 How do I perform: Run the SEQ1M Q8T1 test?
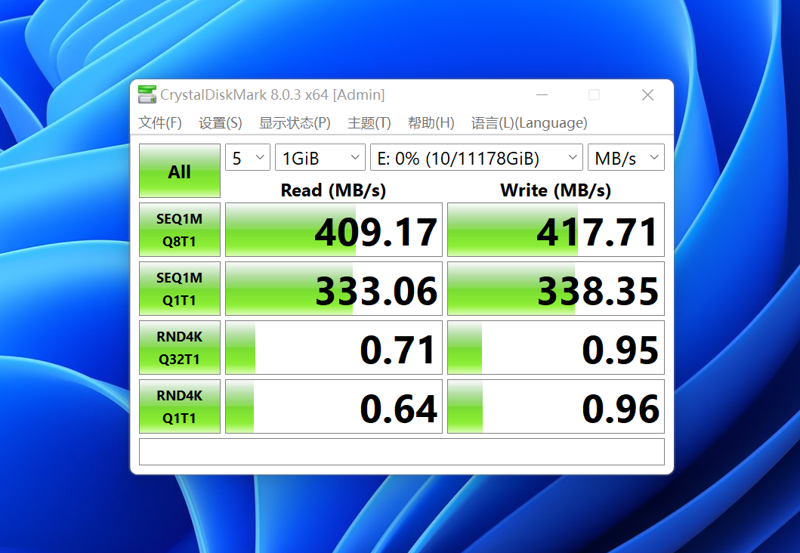tap(180, 230)
